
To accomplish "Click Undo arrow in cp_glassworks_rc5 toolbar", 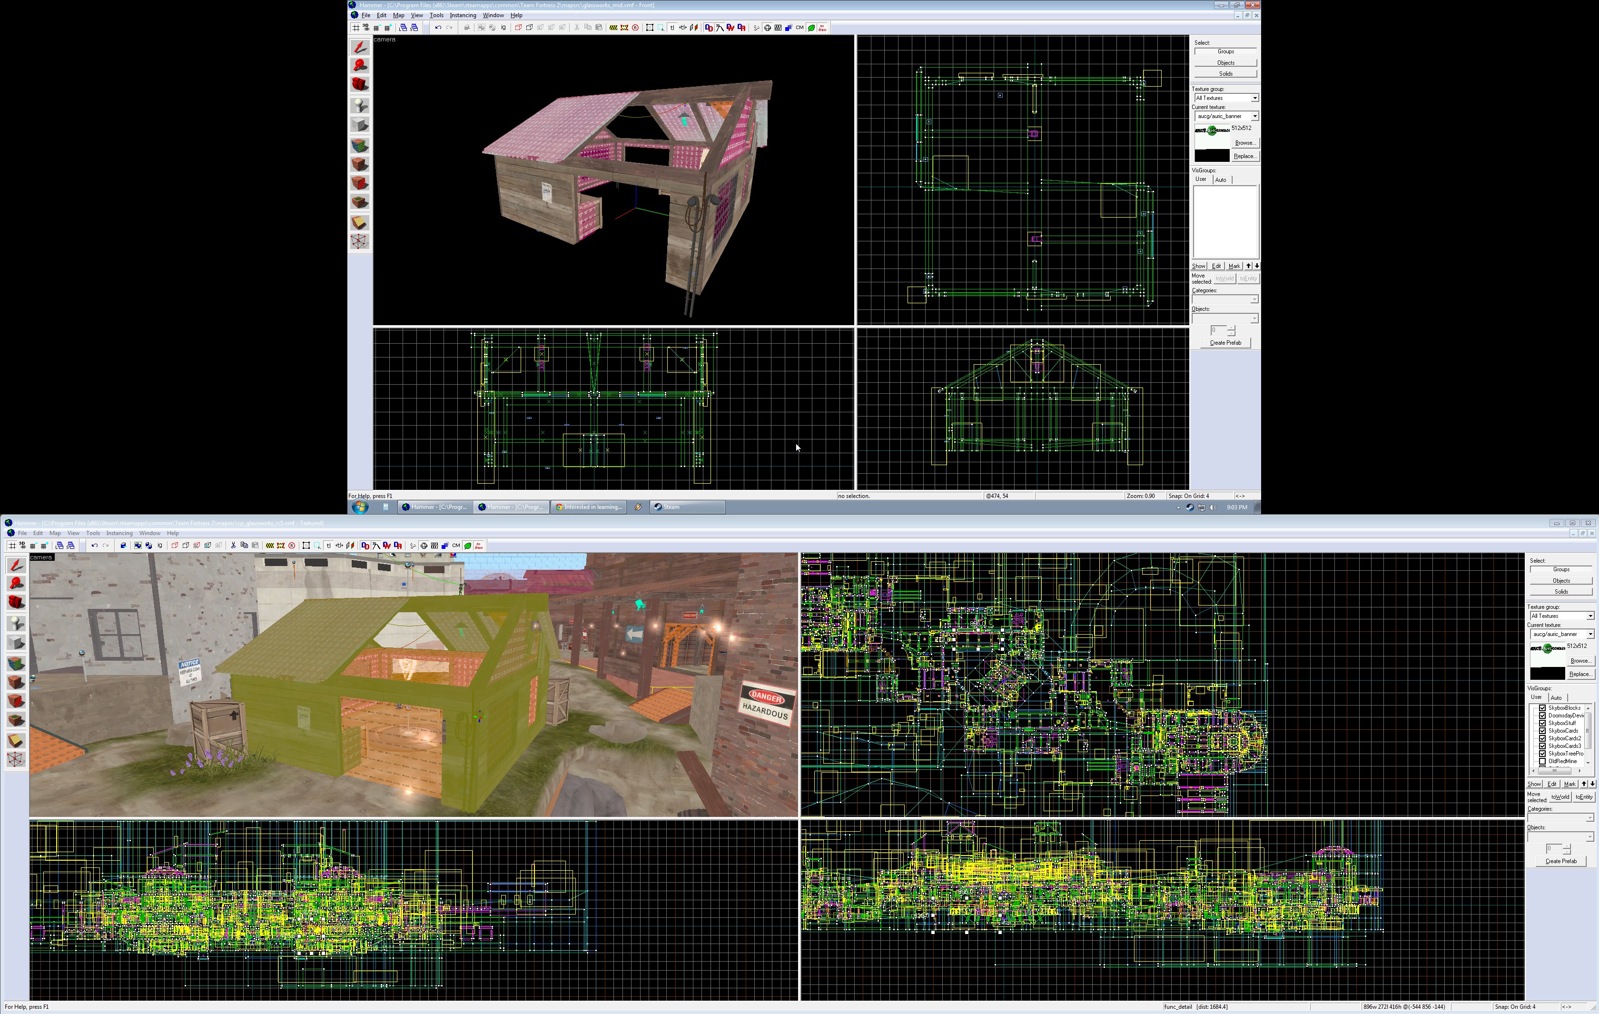I will pos(94,546).
